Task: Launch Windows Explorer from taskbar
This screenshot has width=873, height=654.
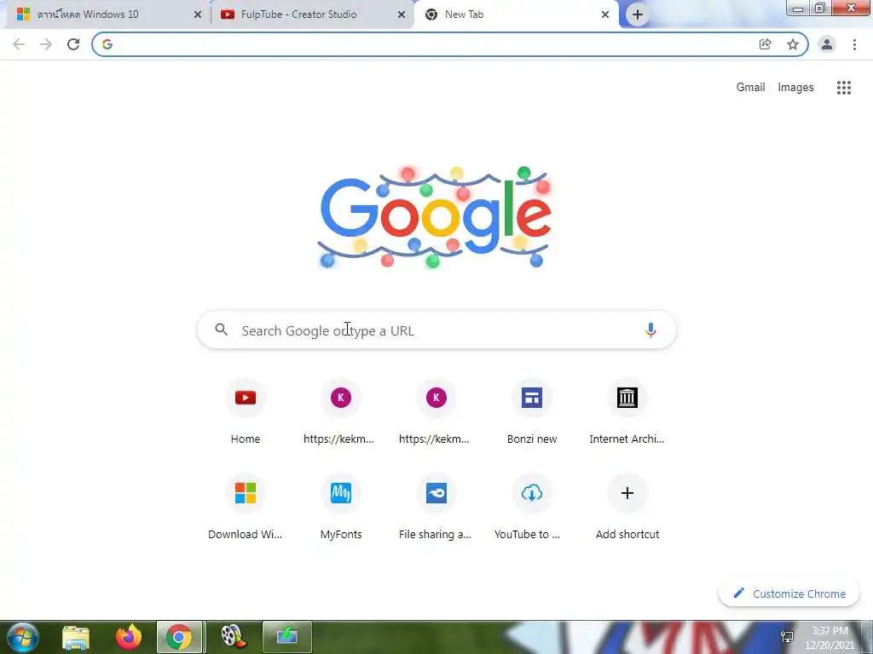Action: point(76,637)
